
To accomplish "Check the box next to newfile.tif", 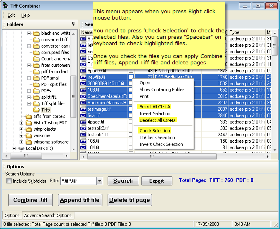I will coord(131,77).
